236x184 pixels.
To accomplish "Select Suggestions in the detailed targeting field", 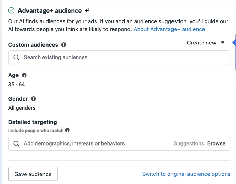I will [189, 143].
